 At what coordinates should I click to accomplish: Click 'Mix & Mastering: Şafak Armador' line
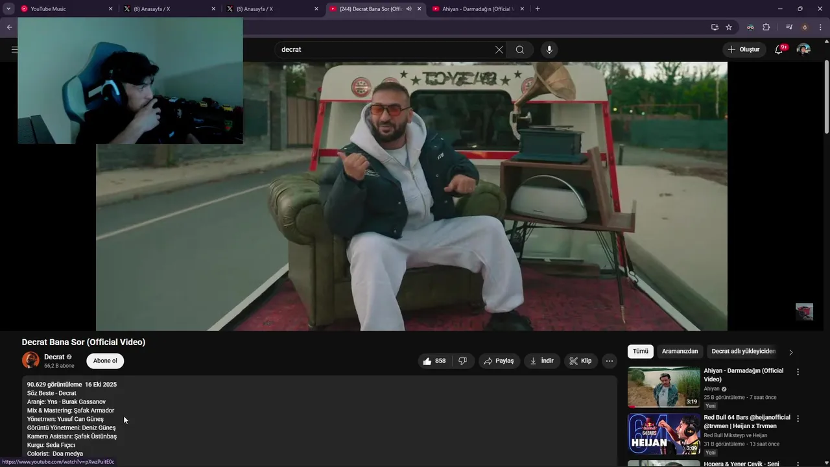[x=71, y=411]
